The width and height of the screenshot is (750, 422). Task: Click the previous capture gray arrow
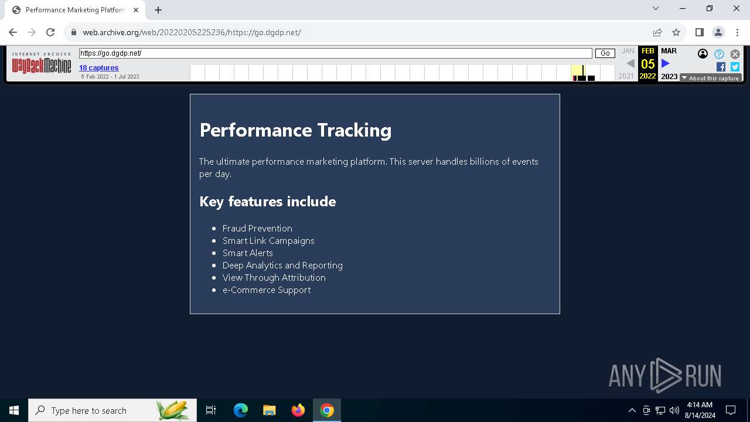pos(630,63)
